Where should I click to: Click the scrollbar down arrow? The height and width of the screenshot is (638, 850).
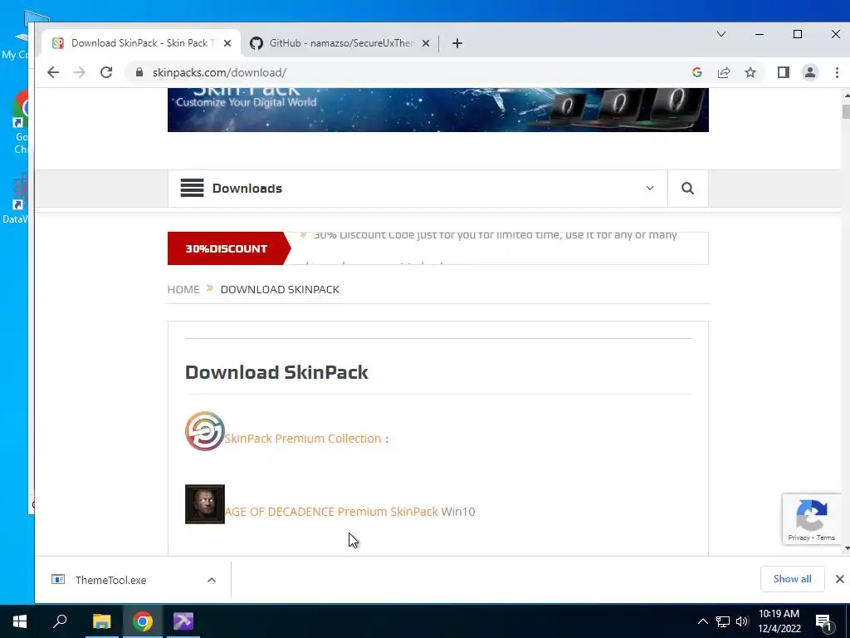(x=846, y=548)
